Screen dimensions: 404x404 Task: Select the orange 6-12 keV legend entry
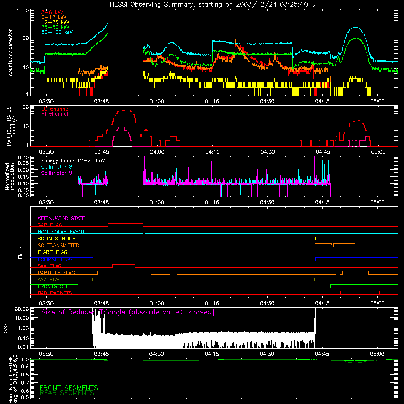pyautogui.click(x=54, y=17)
